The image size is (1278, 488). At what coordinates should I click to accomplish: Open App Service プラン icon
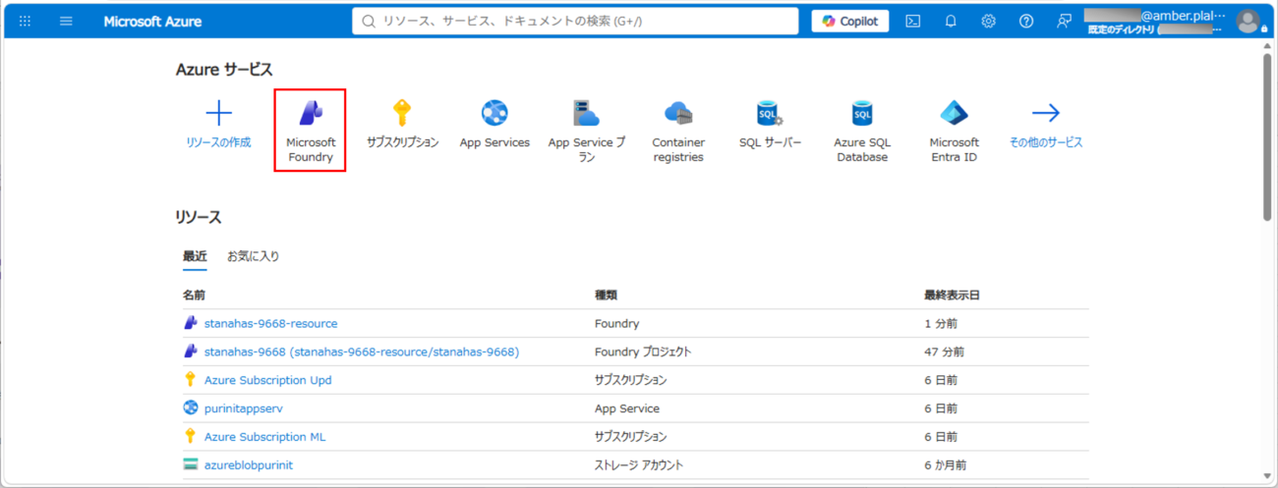(587, 113)
